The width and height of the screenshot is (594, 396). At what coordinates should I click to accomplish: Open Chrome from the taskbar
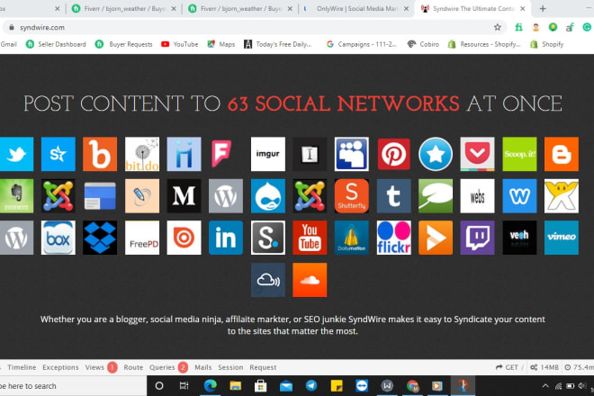tap(412, 386)
